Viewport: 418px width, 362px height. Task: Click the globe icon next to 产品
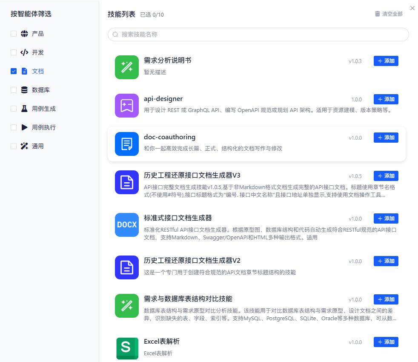(x=24, y=34)
